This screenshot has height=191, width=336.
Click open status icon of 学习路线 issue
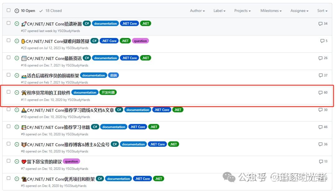(x=17, y=110)
